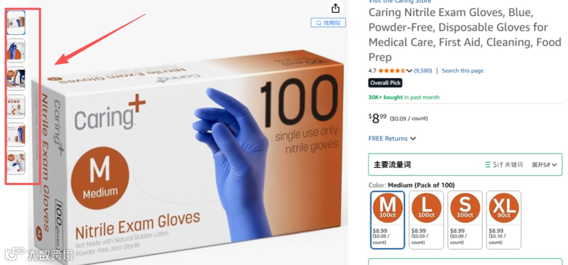The height and width of the screenshot is (265, 568).
Task: Select the sixth product thumbnail
Action: (x=16, y=162)
